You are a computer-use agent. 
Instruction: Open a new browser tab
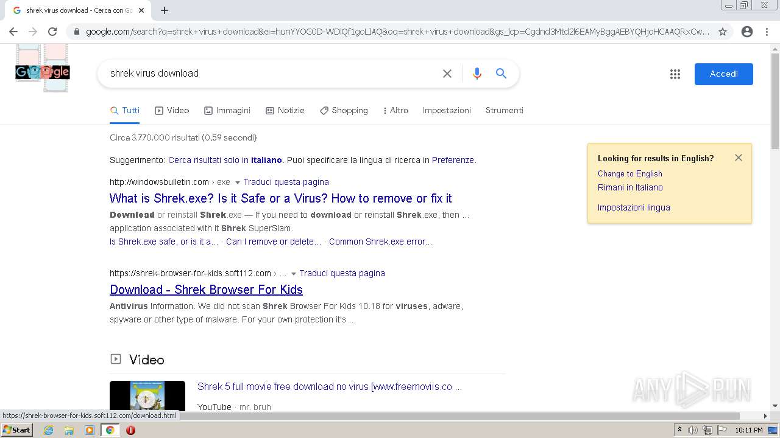pyautogui.click(x=165, y=10)
